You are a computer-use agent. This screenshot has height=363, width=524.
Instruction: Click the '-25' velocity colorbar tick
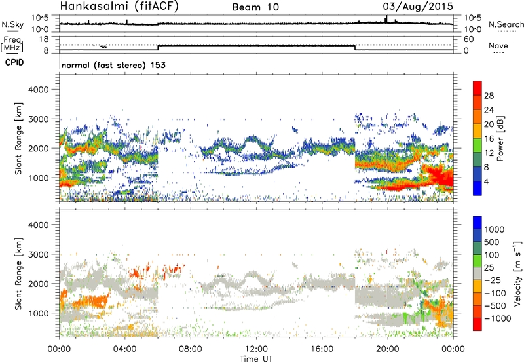coord(493,280)
